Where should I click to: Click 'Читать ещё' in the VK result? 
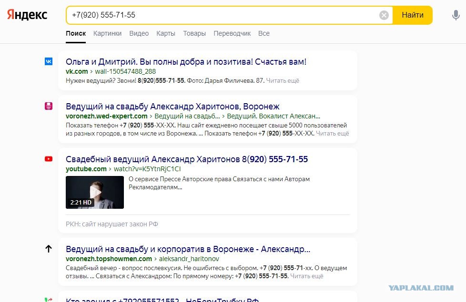(283, 81)
